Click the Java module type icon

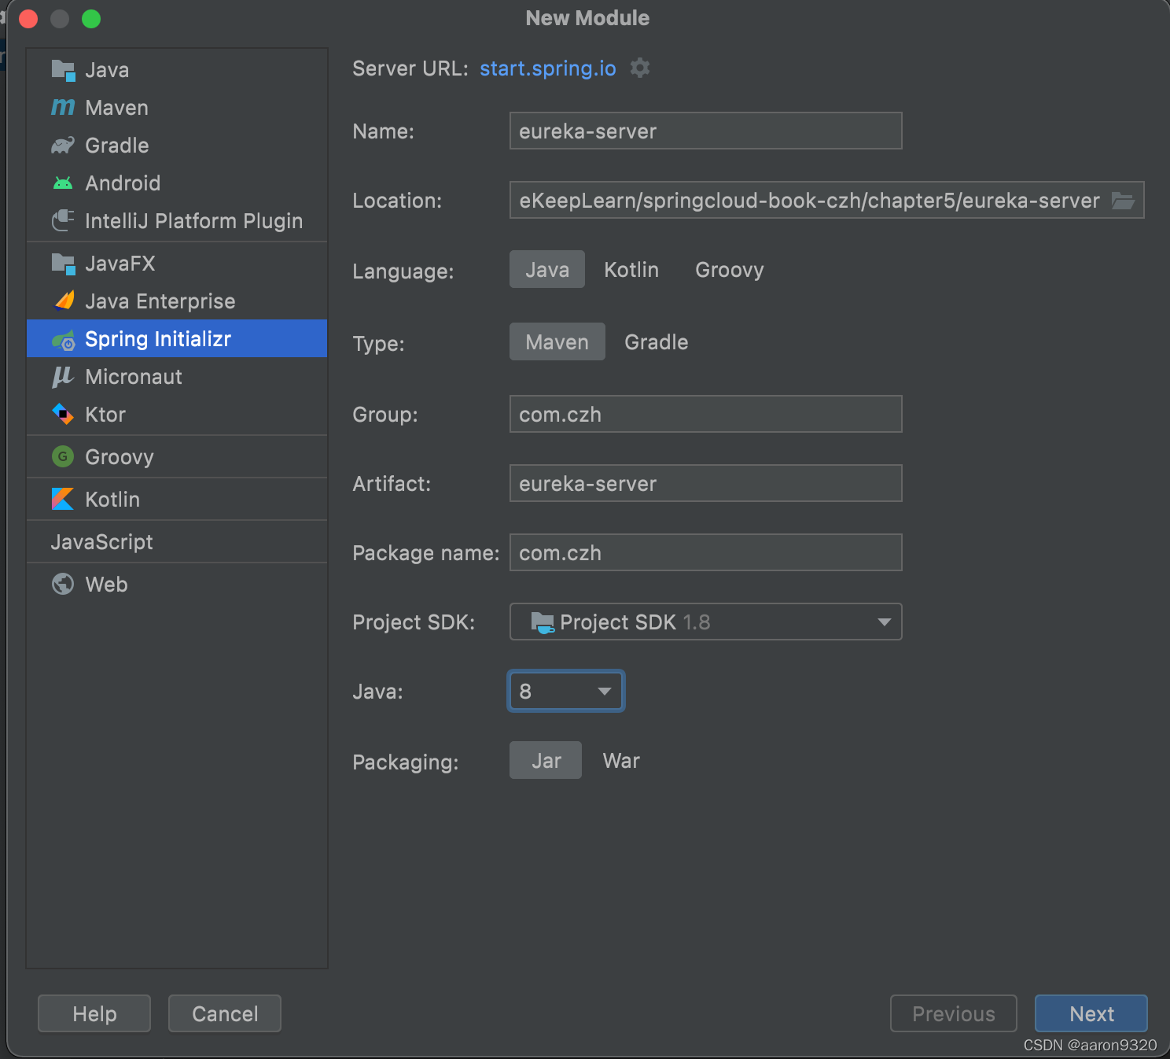[63, 70]
